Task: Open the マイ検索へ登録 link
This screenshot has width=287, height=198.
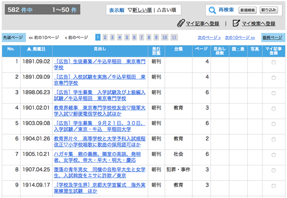Action: (259, 23)
